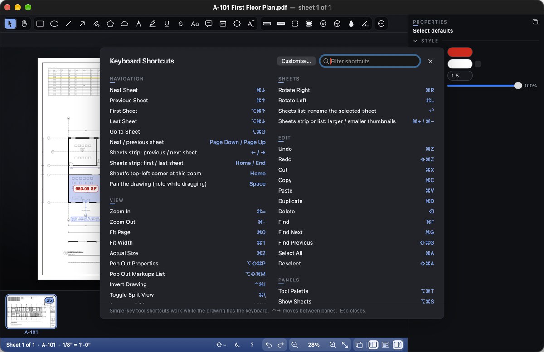Open the help question mark icon
This screenshot has height=352, width=544.
point(252,345)
